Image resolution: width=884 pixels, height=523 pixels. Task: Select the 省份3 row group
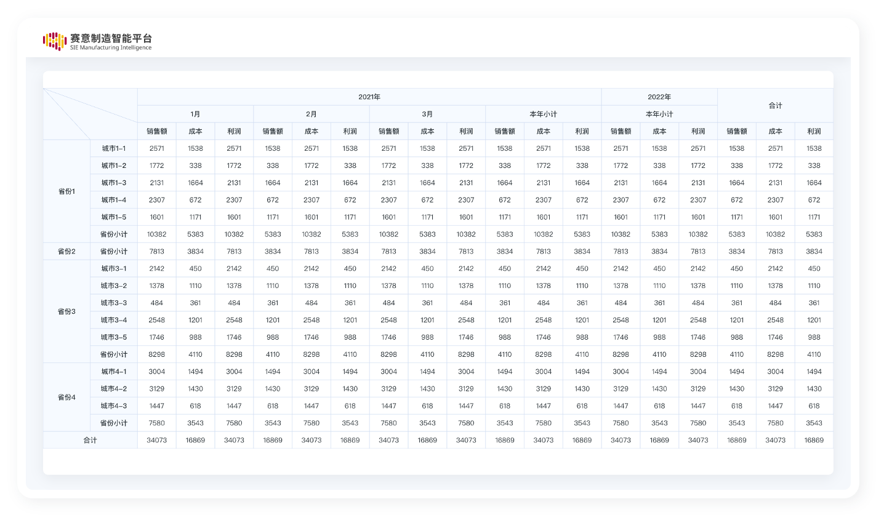(x=66, y=311)
